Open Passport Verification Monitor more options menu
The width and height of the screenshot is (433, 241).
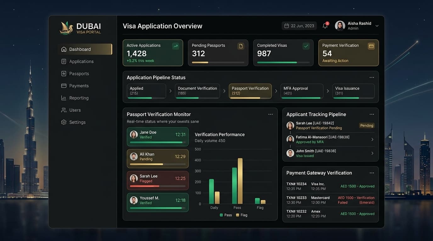pyautogui.click(x=270, y=114)
